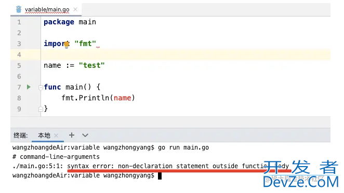The image size is (344, 193).
Task: Click the highlighted empty line 4 in editor
Action: point(186,55)
